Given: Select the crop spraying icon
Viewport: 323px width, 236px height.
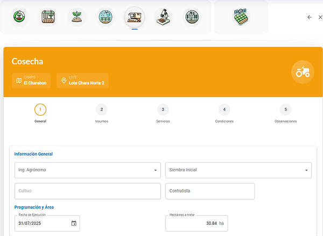Looking at the screenshot, I should coord(106,17).
